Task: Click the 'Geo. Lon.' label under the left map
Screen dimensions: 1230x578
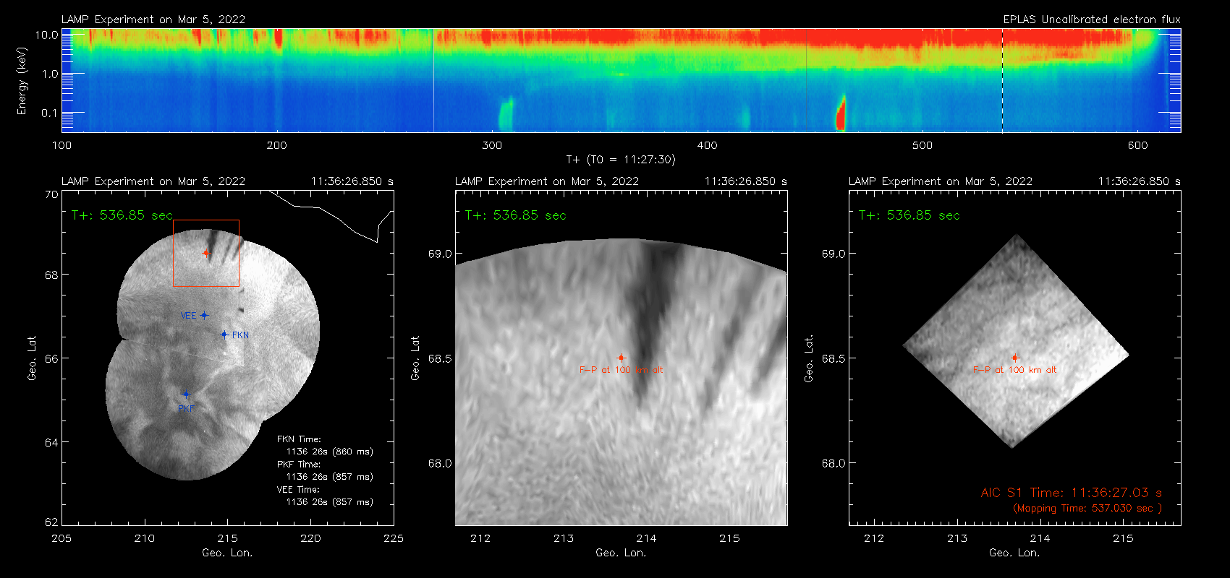Action: tap(227, 553)
